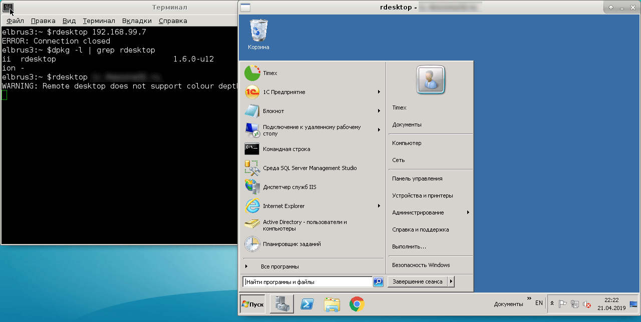Open Планировщик заданий from Start menu
Viewport: 641px width, 322px height.
(x=291, y=244)
